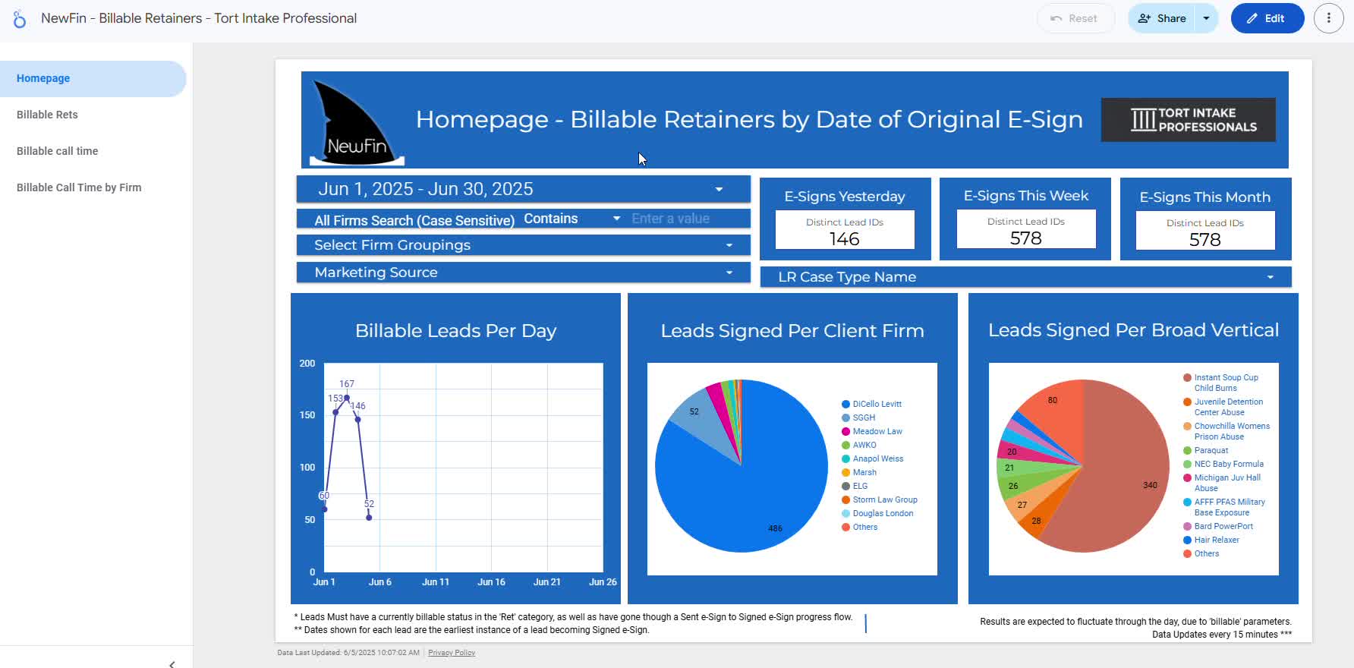Click the Edit pencil button
Screen dimensions: 1354x668
1267,18
